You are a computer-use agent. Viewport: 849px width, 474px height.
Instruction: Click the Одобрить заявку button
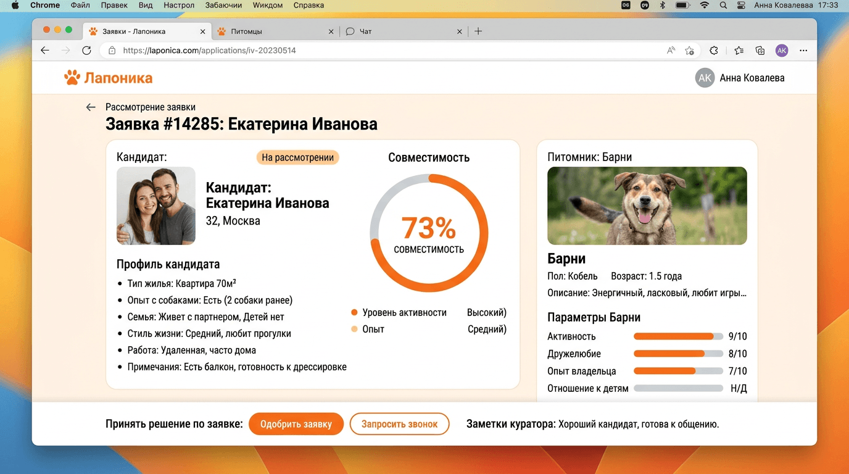[296, 424]
